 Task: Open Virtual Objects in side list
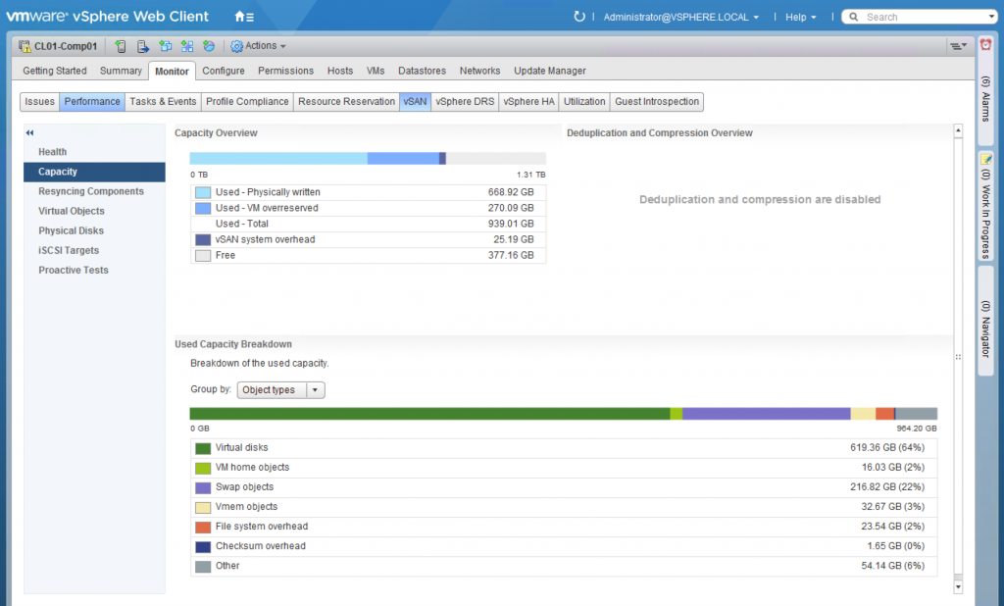coord(94,211)
